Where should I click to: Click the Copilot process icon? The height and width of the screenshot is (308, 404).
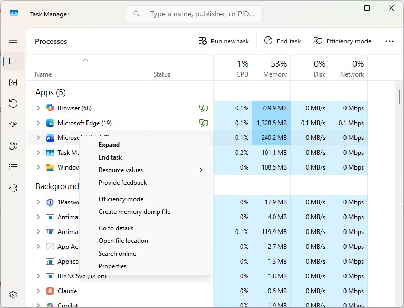tap(50, 305)
